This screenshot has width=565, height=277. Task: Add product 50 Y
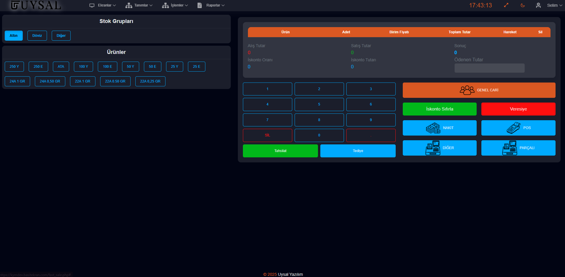(x=130, y=67)
